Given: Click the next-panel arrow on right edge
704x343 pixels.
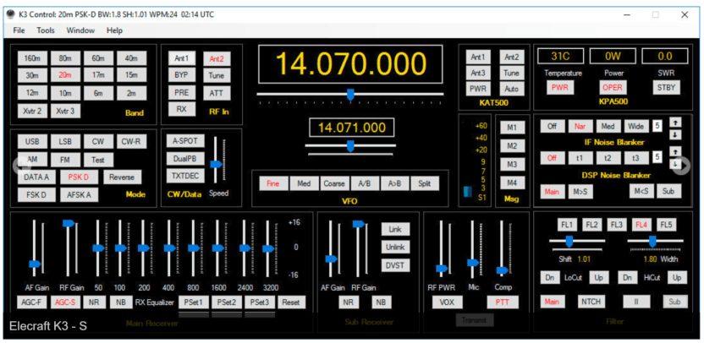Looking at the screenshot, I should click(x=684, y=166).
